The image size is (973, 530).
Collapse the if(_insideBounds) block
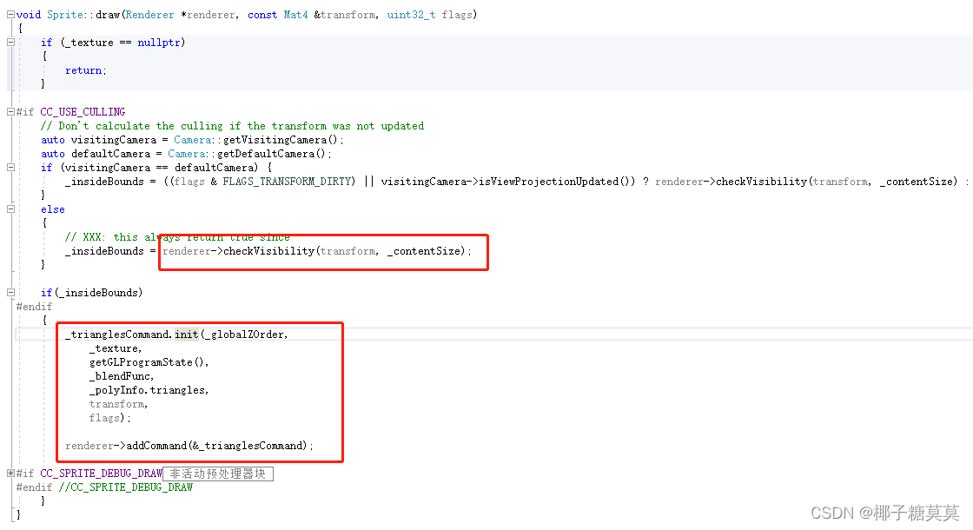(x=10, y=292)
